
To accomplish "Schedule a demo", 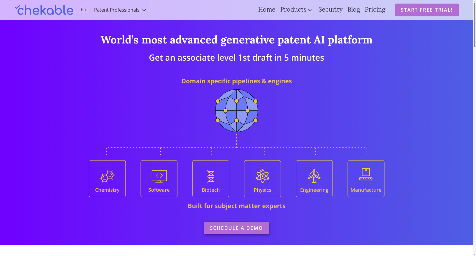I will 236,228.
